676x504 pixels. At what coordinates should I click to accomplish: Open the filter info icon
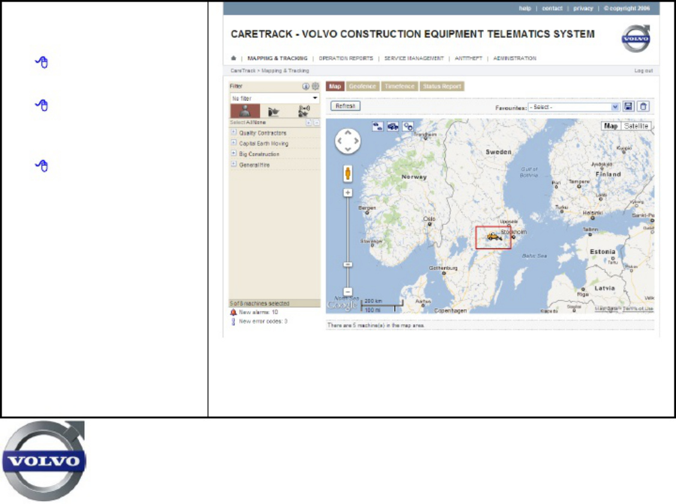tap(306, 86)
